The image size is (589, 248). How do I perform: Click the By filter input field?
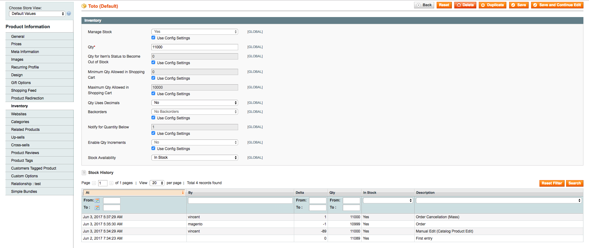[x=240, y=201]
